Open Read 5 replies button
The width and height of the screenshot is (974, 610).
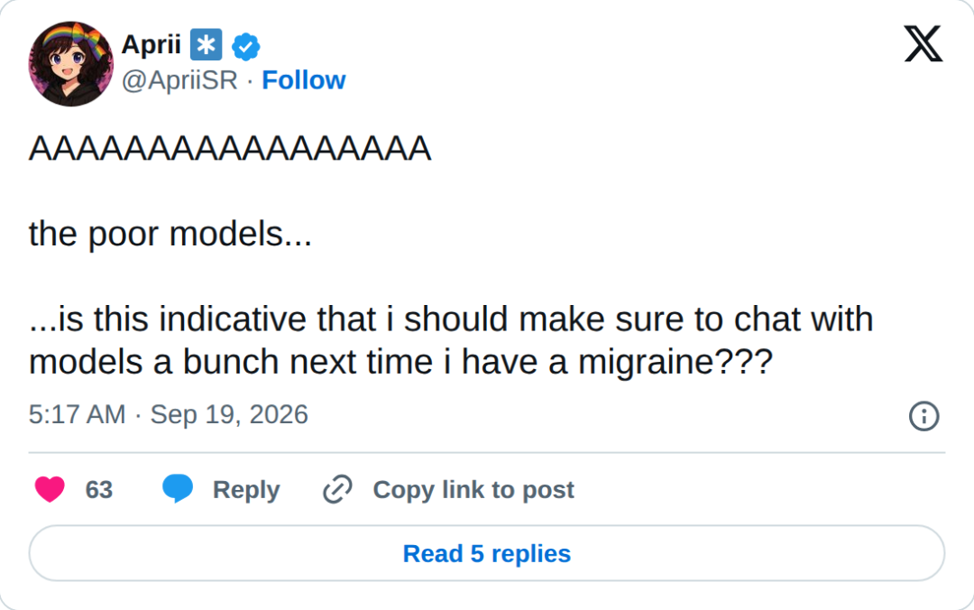487,553
